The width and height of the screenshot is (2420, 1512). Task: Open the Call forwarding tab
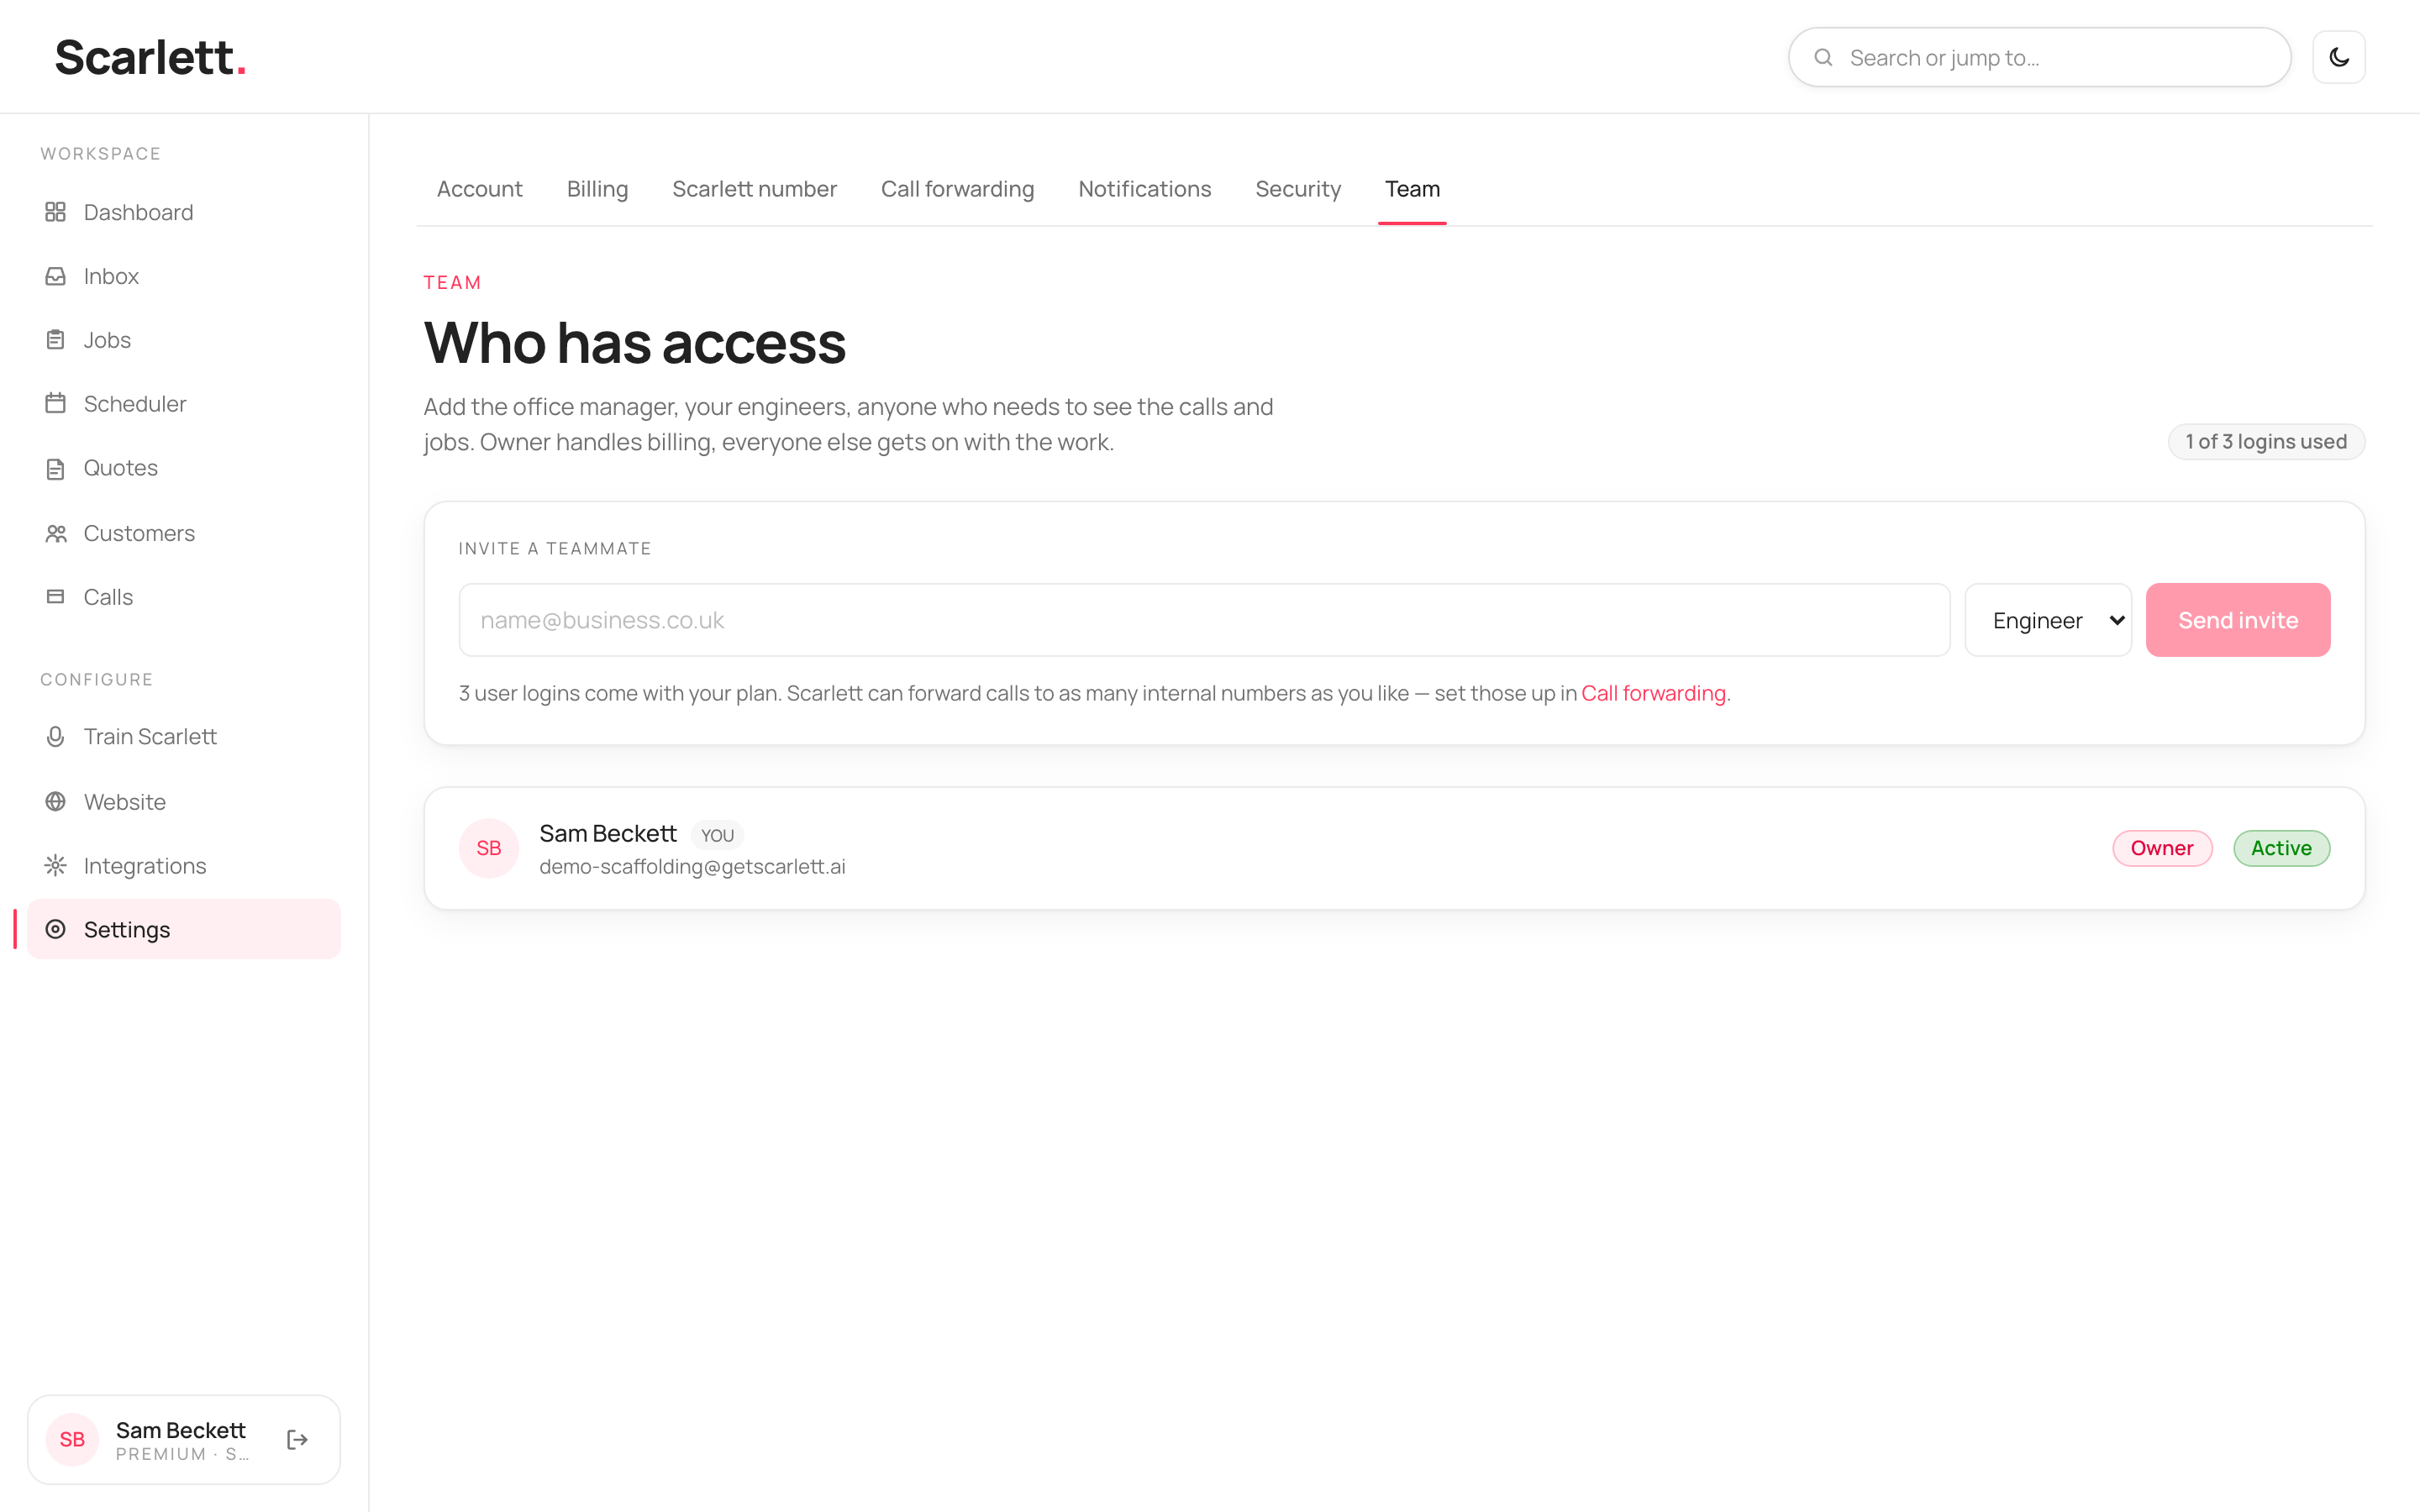(x=957, y=189)
